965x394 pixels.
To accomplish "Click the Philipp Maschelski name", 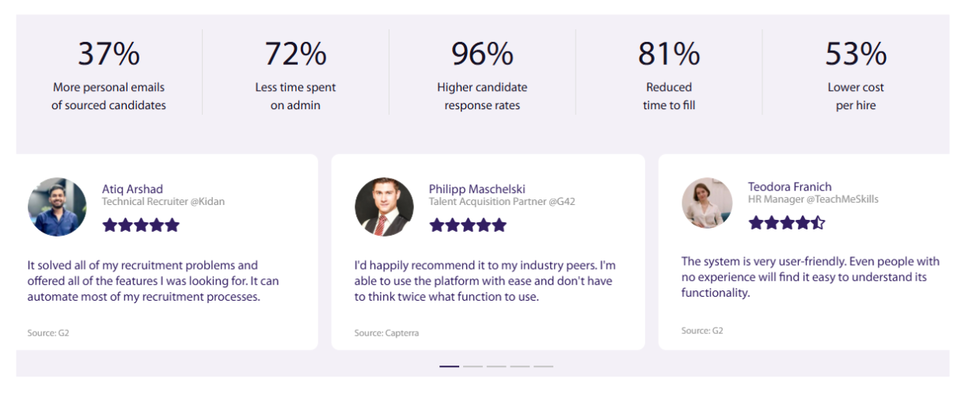I will pos(477,189).
